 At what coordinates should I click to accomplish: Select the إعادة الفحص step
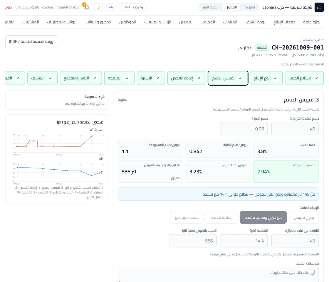click(187, 78)
